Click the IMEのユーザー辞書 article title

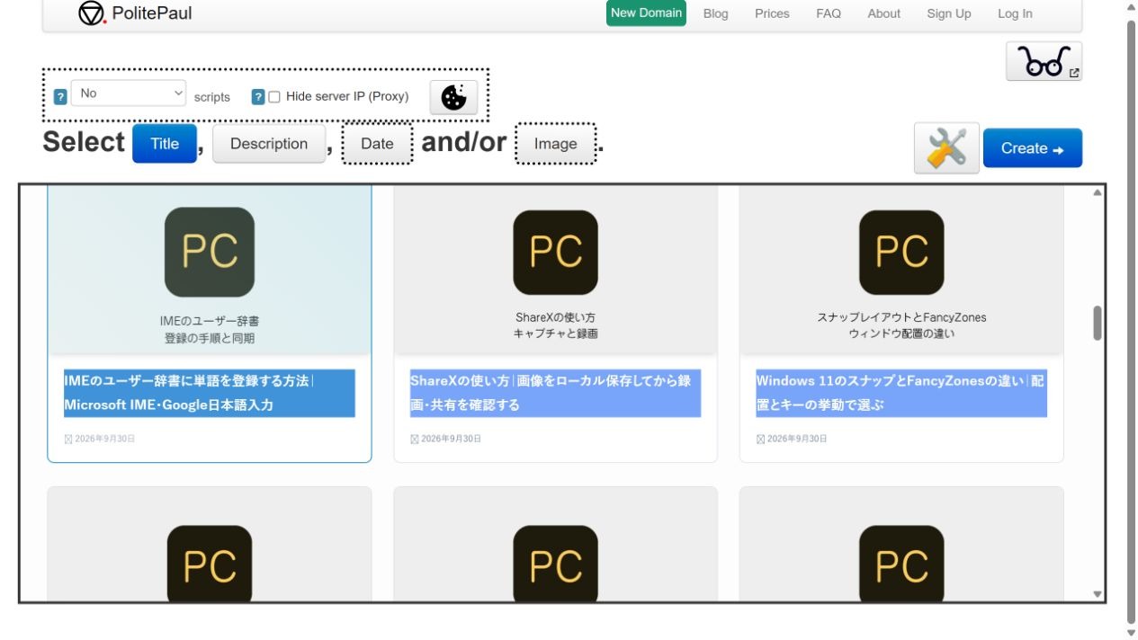210,393
